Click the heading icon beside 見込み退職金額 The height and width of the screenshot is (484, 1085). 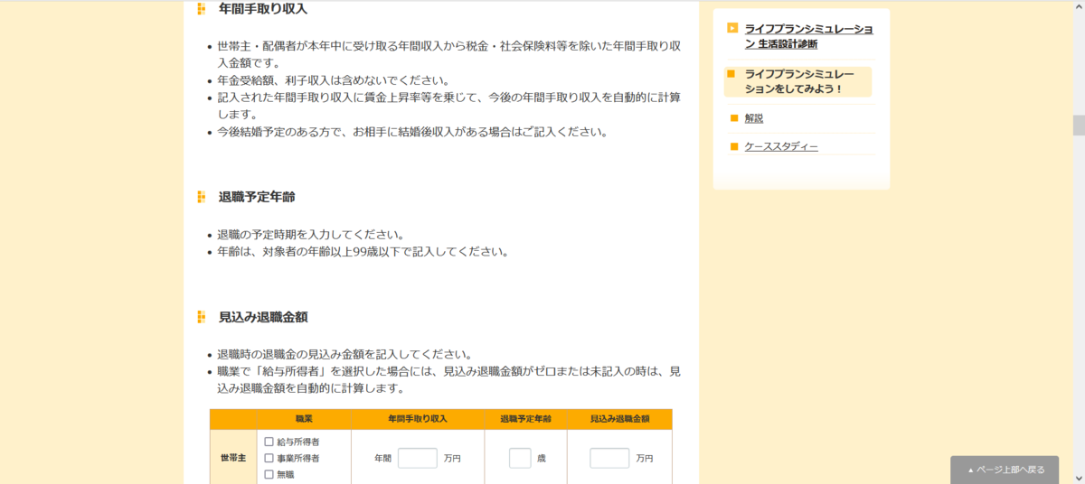point(202,318)
